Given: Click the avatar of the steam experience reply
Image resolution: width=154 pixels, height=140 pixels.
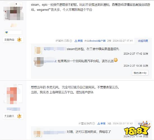Looking at the screenshot, I should [38, 50].
